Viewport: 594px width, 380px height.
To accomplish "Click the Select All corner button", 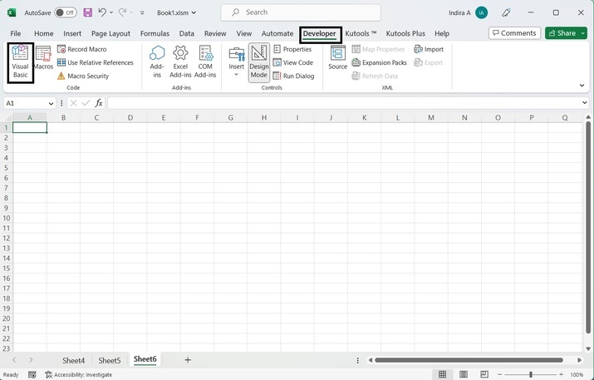I will (x=7, y=117).
